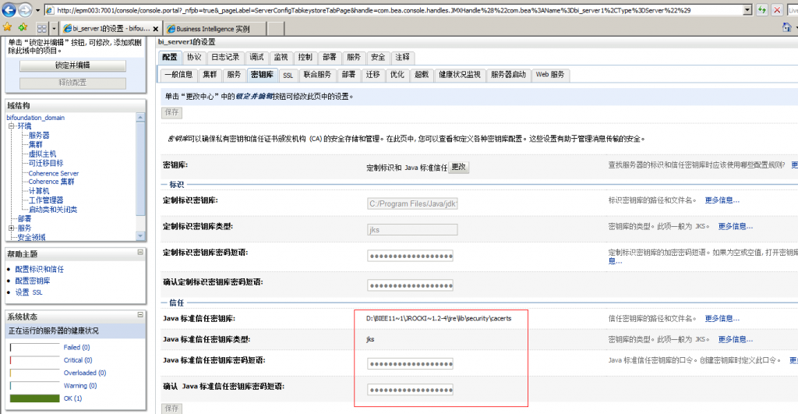
Task: Select 工作管理器 in the domain tree
Action: [46, 200]
